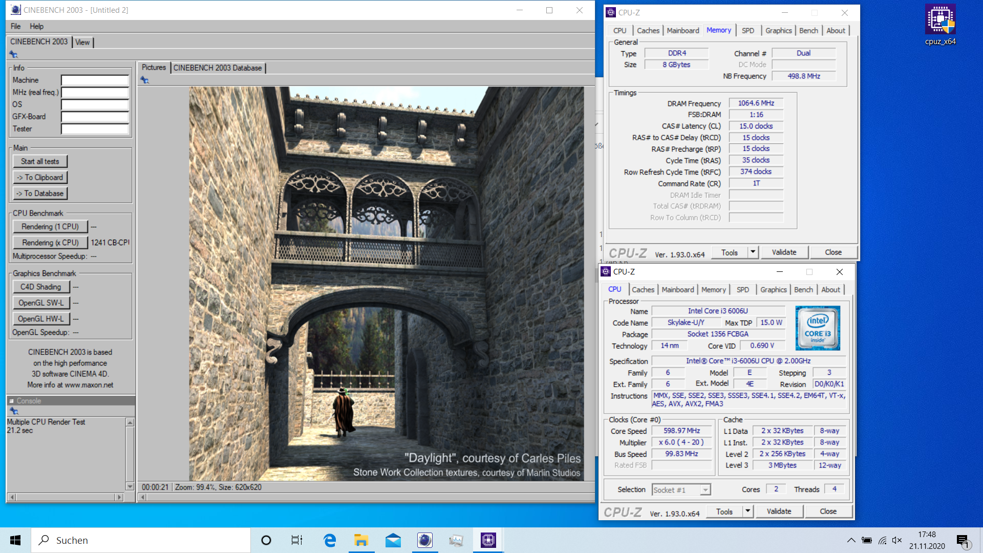Click console vertical scrollbar up arrow
The width and height of the screenshot is (983, 553).
tap(130, 422)
